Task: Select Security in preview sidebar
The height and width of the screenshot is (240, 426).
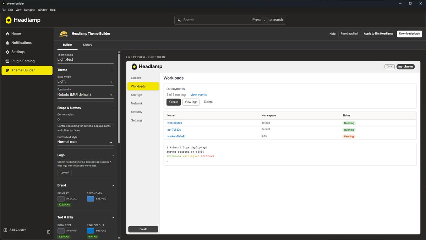Action: coord(143,112)
